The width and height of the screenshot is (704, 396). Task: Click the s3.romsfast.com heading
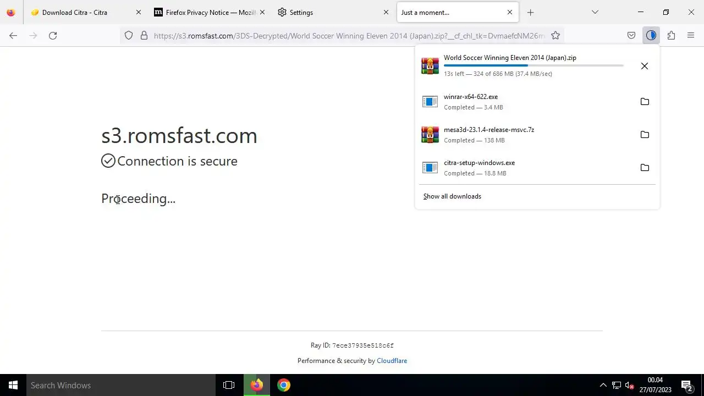[179, 135]
